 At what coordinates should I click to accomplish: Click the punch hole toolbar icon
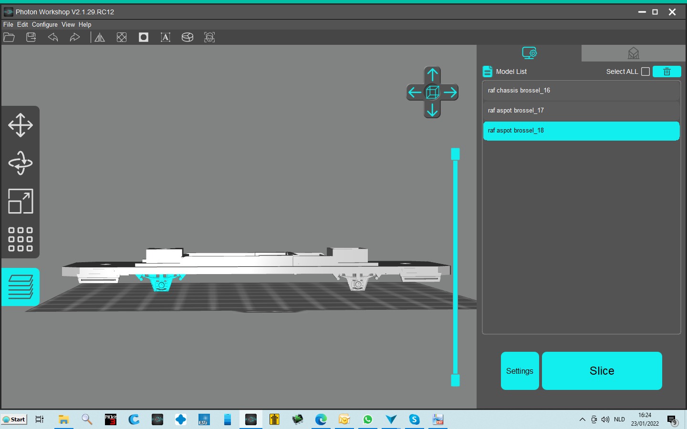click(144, 37)
